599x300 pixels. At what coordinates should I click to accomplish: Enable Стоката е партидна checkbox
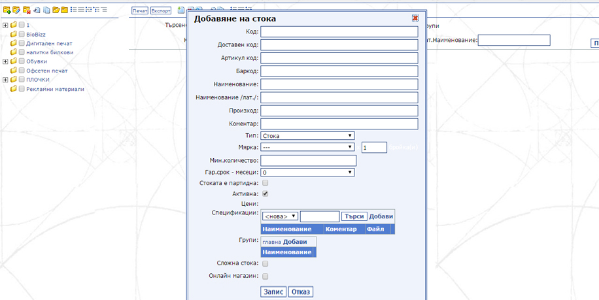coord(265,183)
